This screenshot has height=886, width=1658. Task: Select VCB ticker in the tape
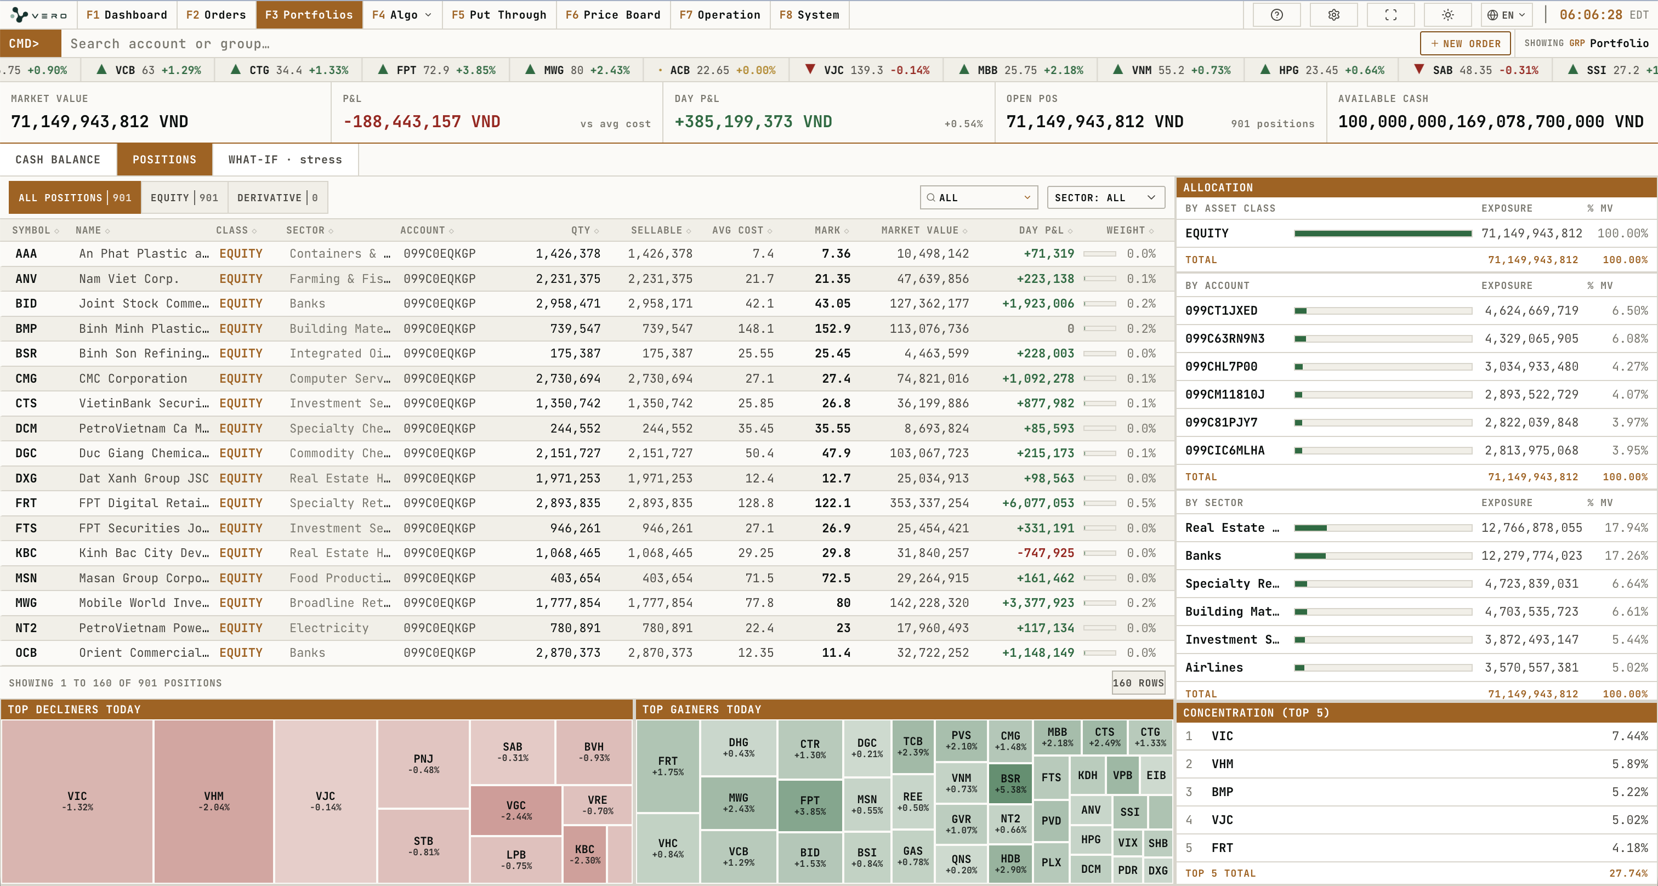149,70
